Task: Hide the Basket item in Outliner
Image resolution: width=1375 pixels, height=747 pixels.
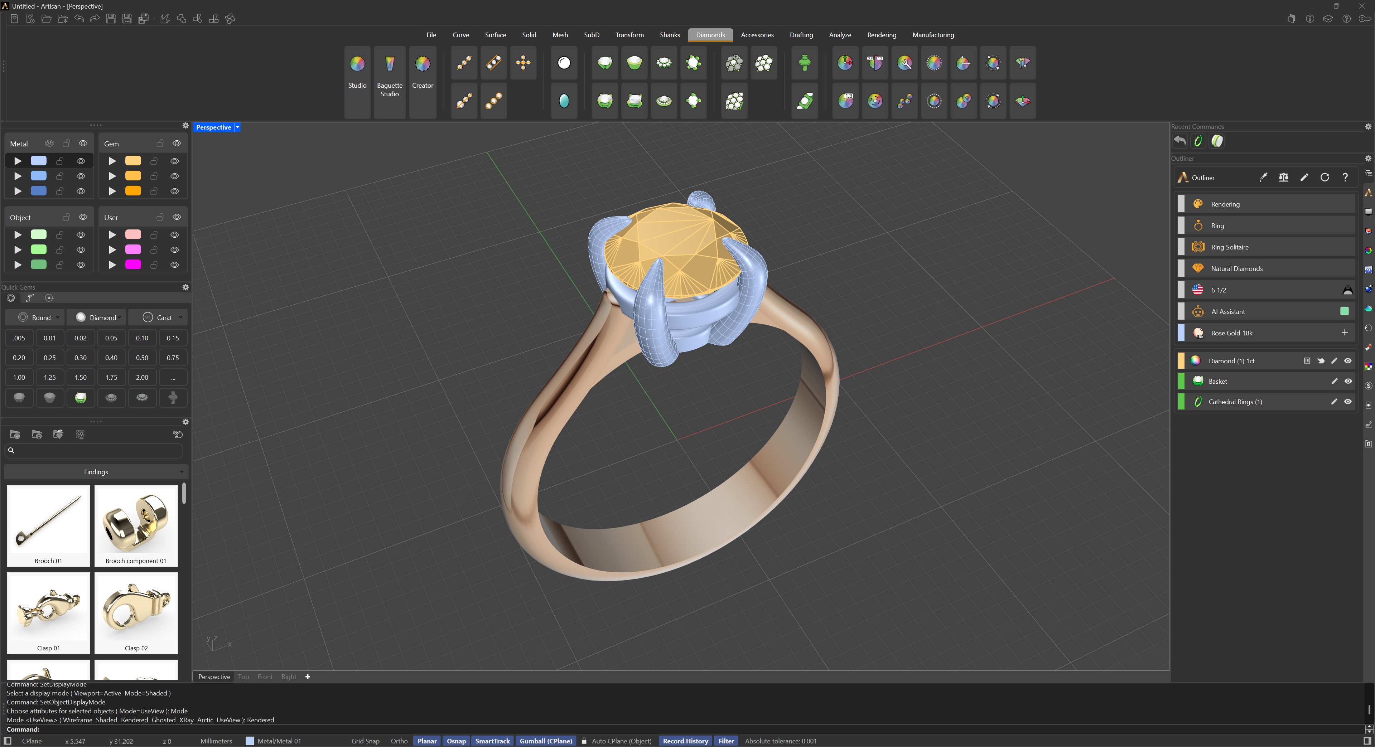Action: (1348, 381)
